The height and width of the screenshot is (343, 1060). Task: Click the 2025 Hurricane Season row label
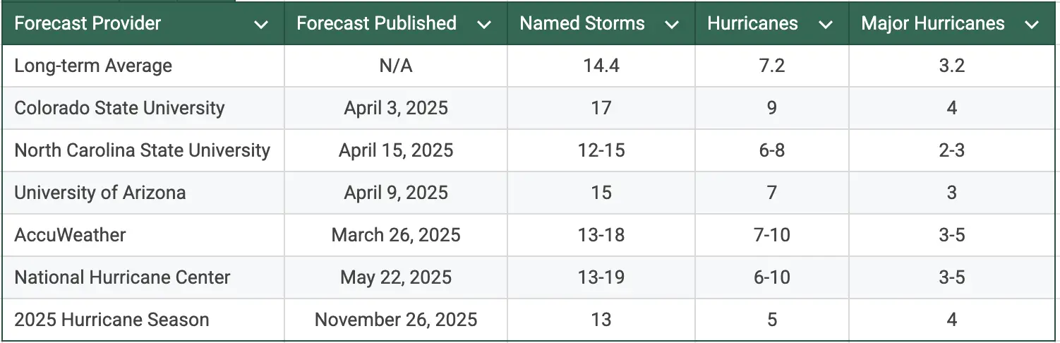click(112, 320)
